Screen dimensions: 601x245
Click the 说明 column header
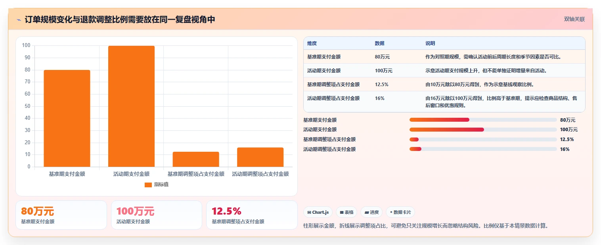430,43
